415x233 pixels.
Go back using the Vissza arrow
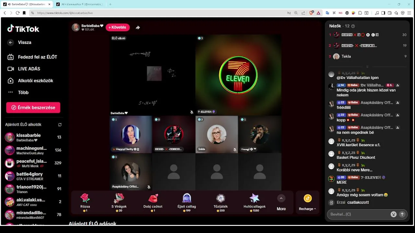(x=11, y=42)
